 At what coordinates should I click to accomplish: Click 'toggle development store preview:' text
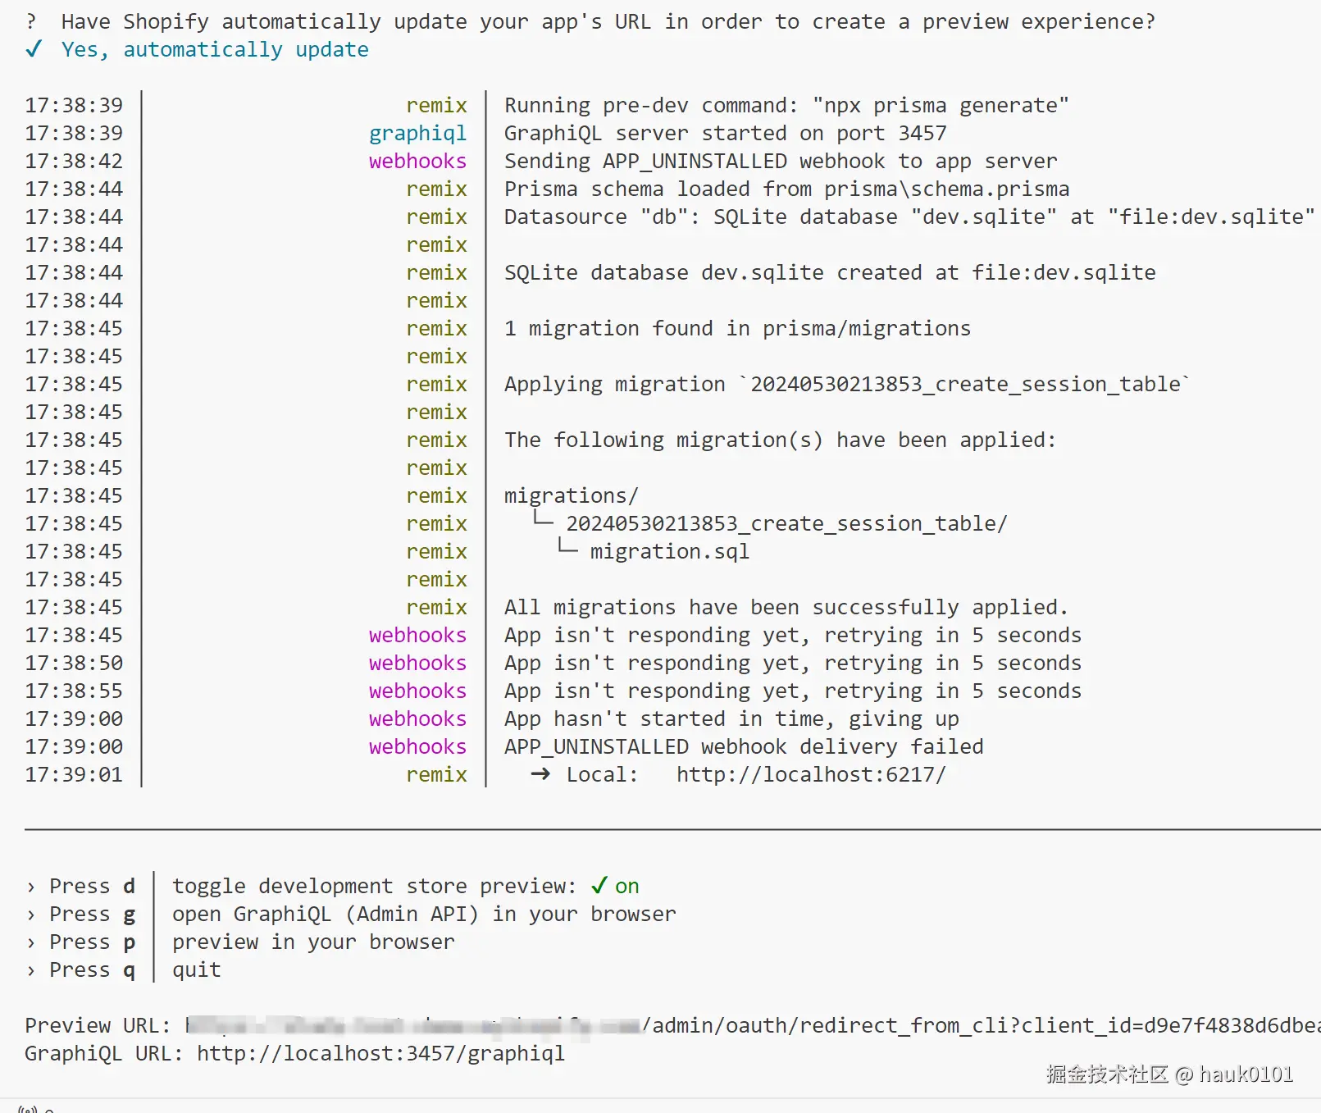(375, 886)
